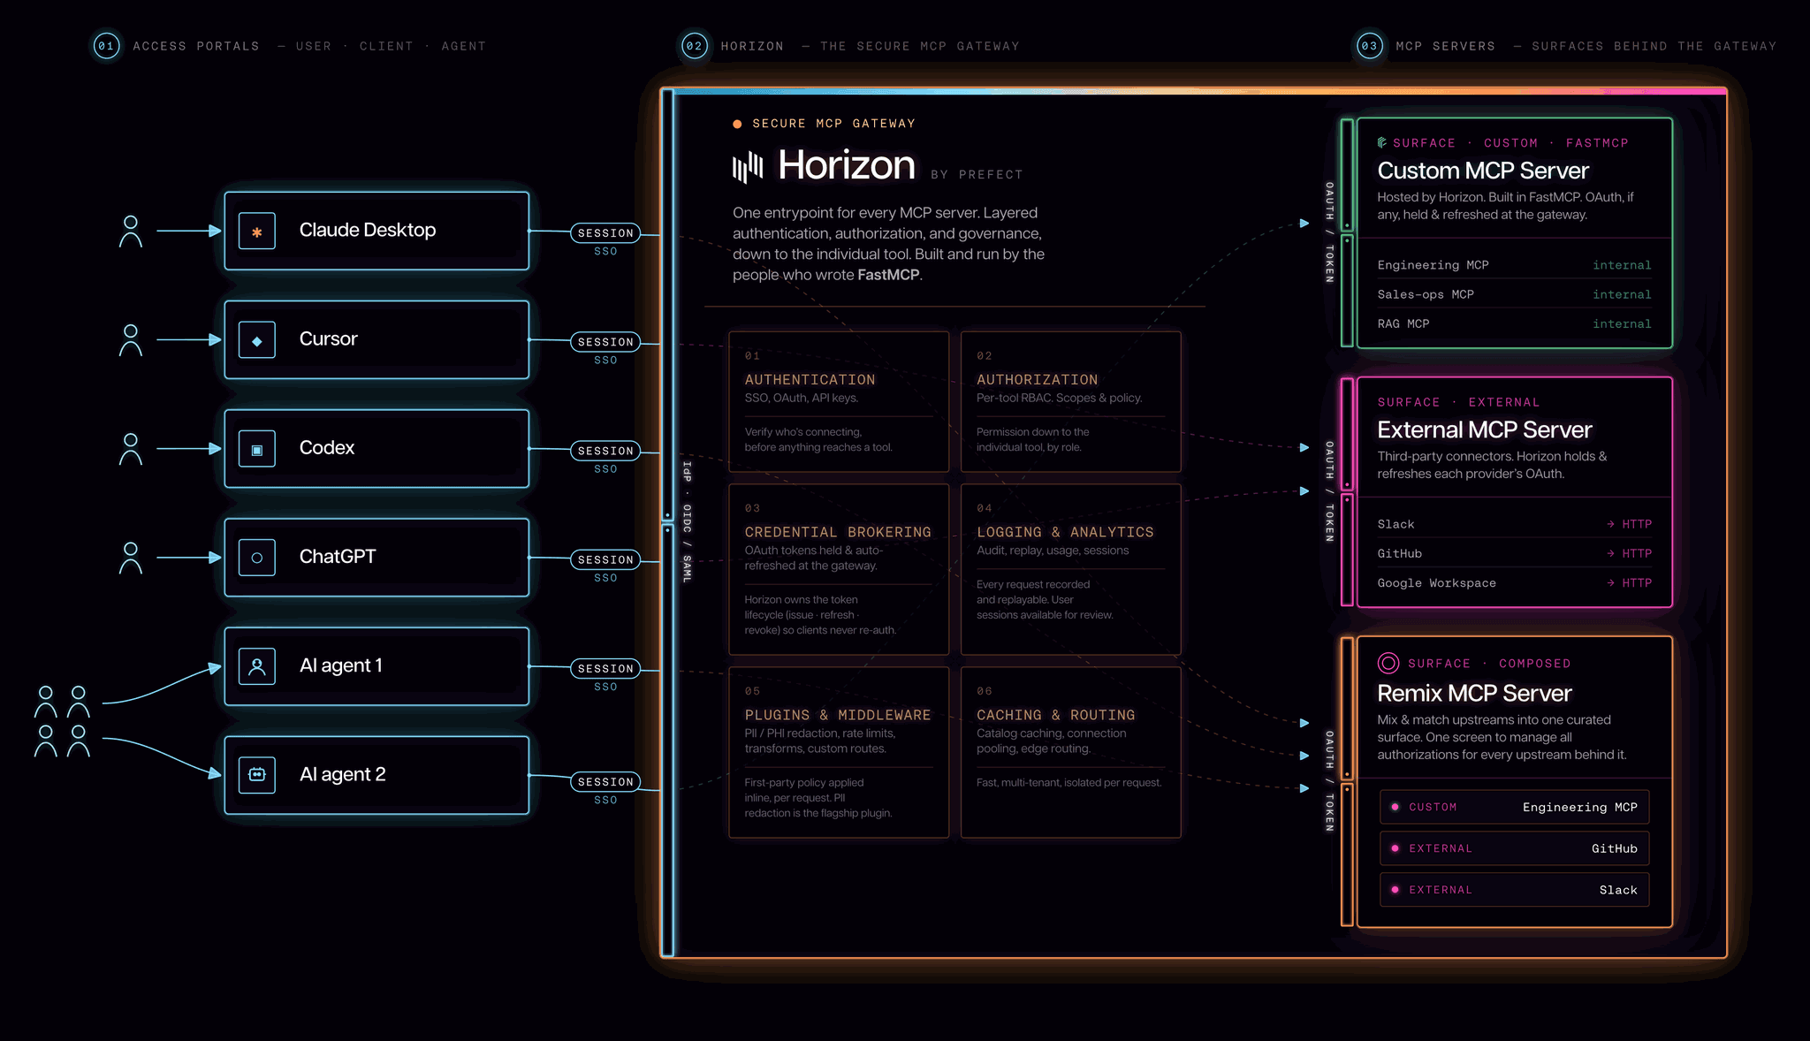Open the Logging & Analytics card
Image resolution: width=1810 pixels, height=1041 pixels.
click(1070, 569)
